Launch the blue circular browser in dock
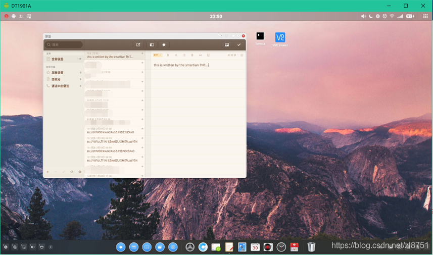The width and height of the screenshot is (433, 255). (203, 247)
